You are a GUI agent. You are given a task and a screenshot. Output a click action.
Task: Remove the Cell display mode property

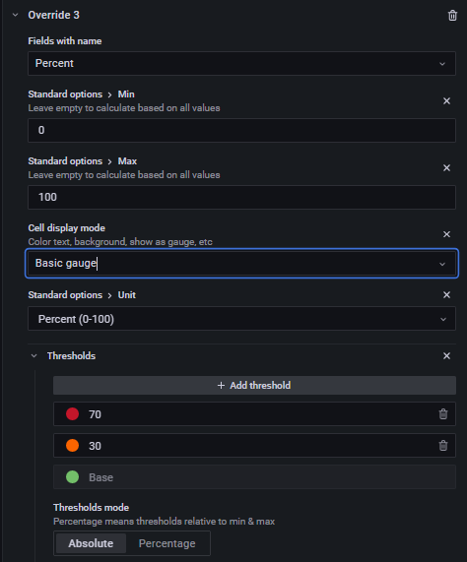point(446,234)
